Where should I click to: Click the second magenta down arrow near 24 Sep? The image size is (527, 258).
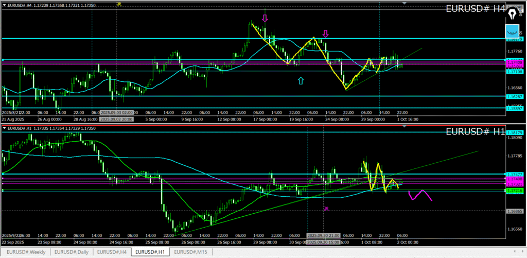(x=325, y=34)
